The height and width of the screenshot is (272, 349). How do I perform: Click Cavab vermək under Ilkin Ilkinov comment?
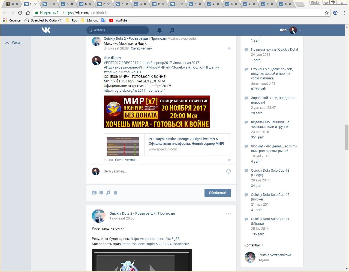click(126, 160)
